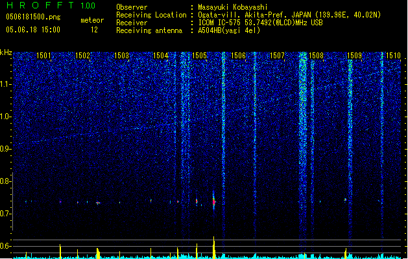
Task: Click the 'Receiver' field label
Action: click(x=132, y=23)
